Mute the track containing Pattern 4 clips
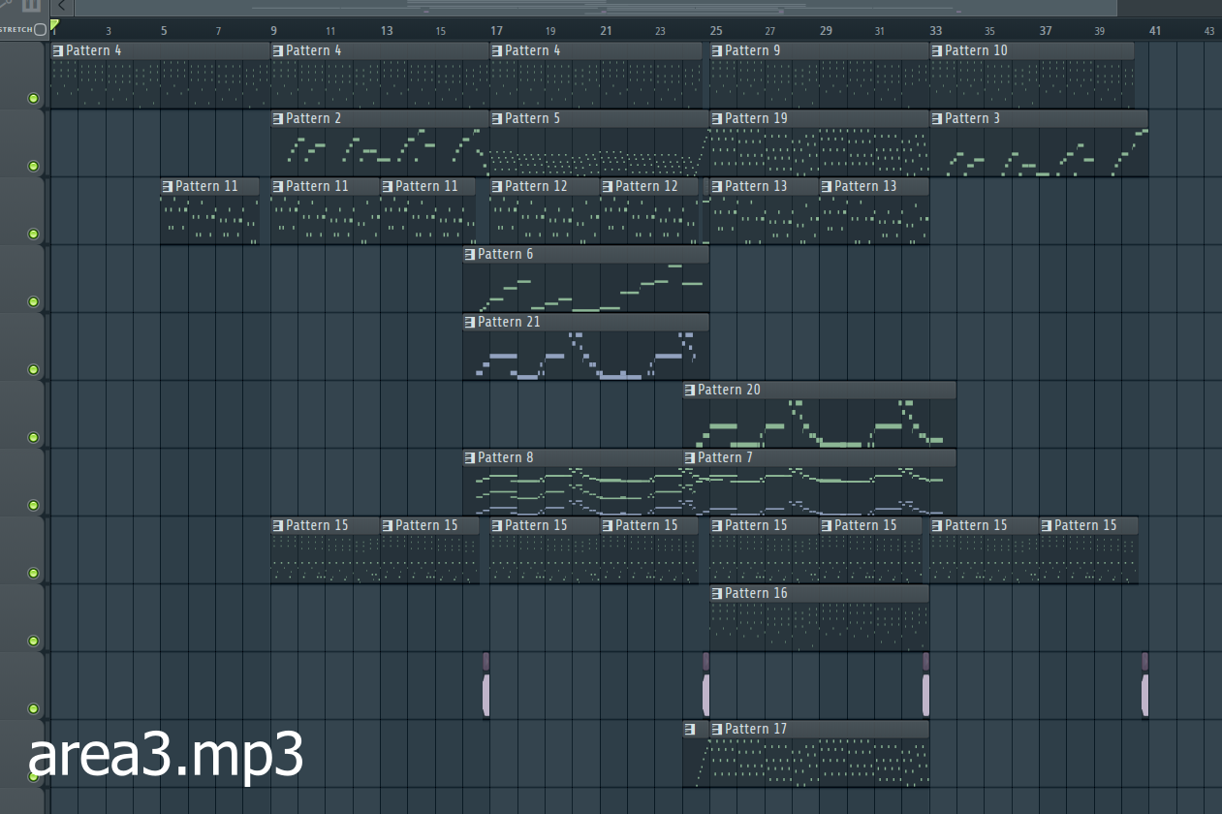 point(34,98)
